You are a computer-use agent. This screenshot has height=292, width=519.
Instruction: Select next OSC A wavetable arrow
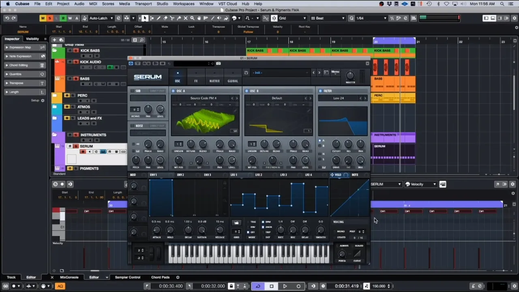[x=237, y=98]
